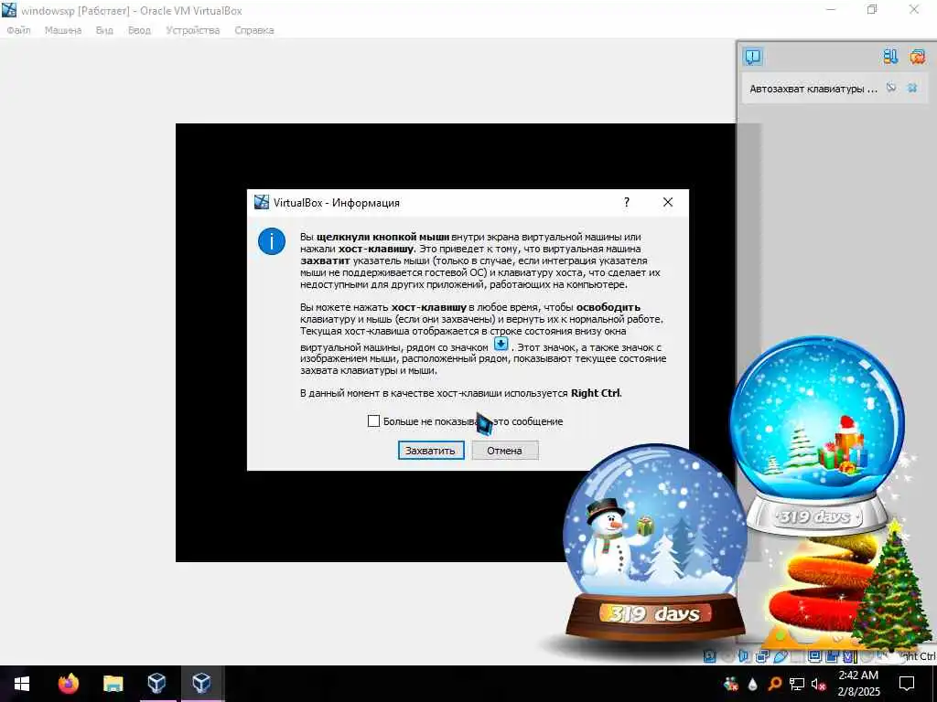
Task: Click the muted volume tray icon
Action: tap(819, 684)
